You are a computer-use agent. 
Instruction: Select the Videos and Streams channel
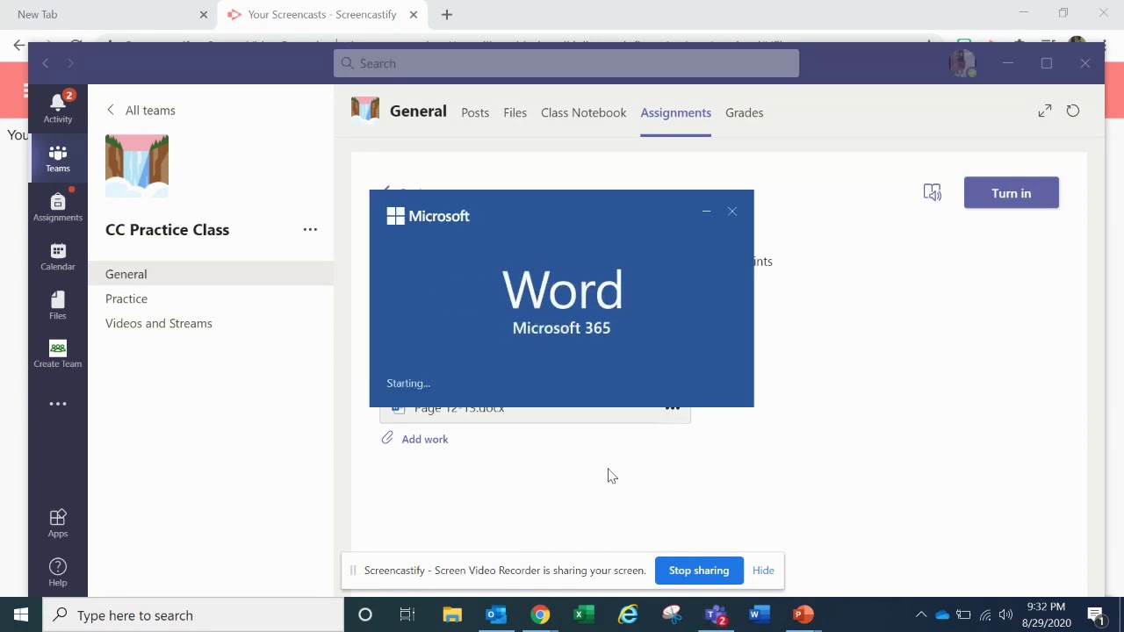tap(211, 323)
